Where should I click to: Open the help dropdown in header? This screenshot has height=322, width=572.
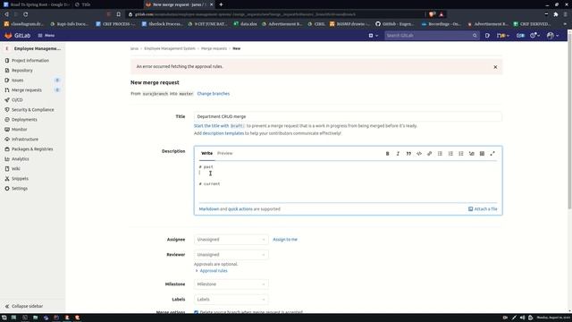coord(534,36)
